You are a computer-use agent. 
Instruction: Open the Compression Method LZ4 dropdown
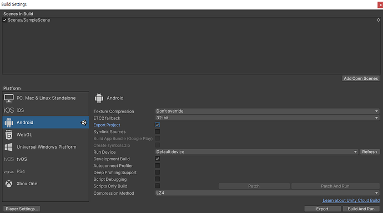(x=267, y=193)
